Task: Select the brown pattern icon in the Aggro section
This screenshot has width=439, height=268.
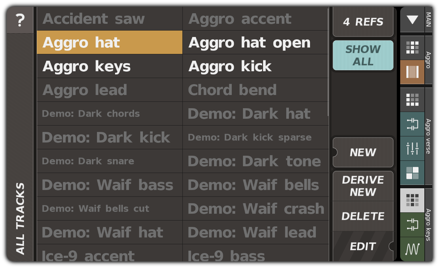Action: [x=412, y=72]
